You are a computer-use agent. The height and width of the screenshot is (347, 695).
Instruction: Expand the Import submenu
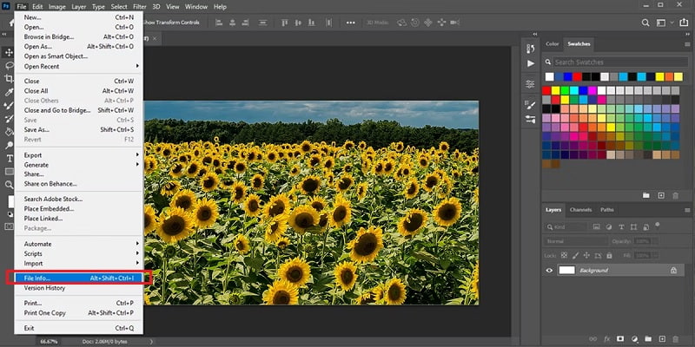coord(78,264)
